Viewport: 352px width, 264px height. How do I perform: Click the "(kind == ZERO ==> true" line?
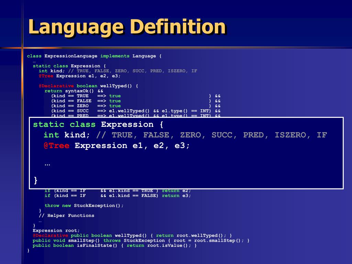pyautogui.click(x=136, y=106)
